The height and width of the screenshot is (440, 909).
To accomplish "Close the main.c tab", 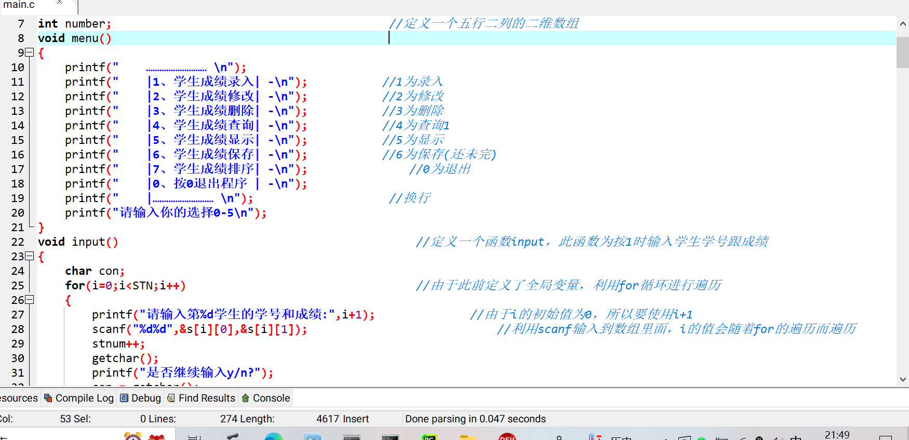I will [59, 3].
